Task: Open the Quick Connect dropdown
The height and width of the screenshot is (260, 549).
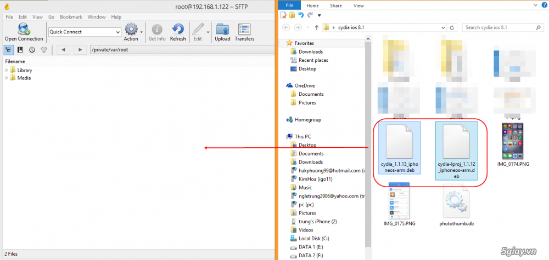Action: (117, 32)
